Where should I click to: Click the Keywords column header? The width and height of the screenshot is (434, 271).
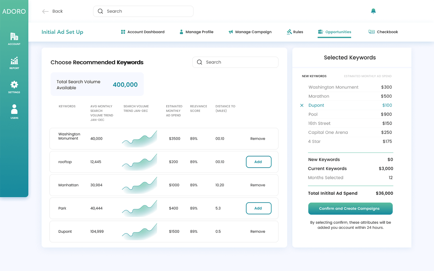coord(67,106)
